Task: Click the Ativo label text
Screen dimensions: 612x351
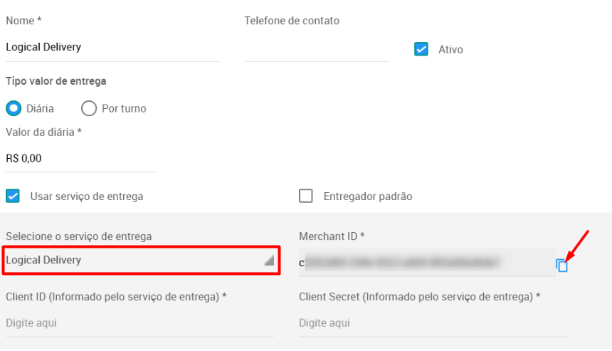Action: pos(450,50)
